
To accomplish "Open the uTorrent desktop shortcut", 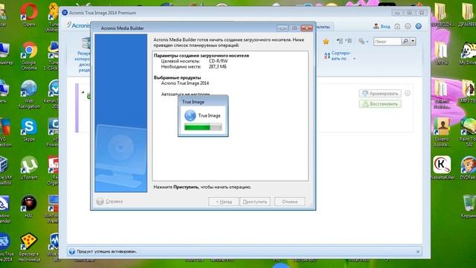I will pos(29,167).
